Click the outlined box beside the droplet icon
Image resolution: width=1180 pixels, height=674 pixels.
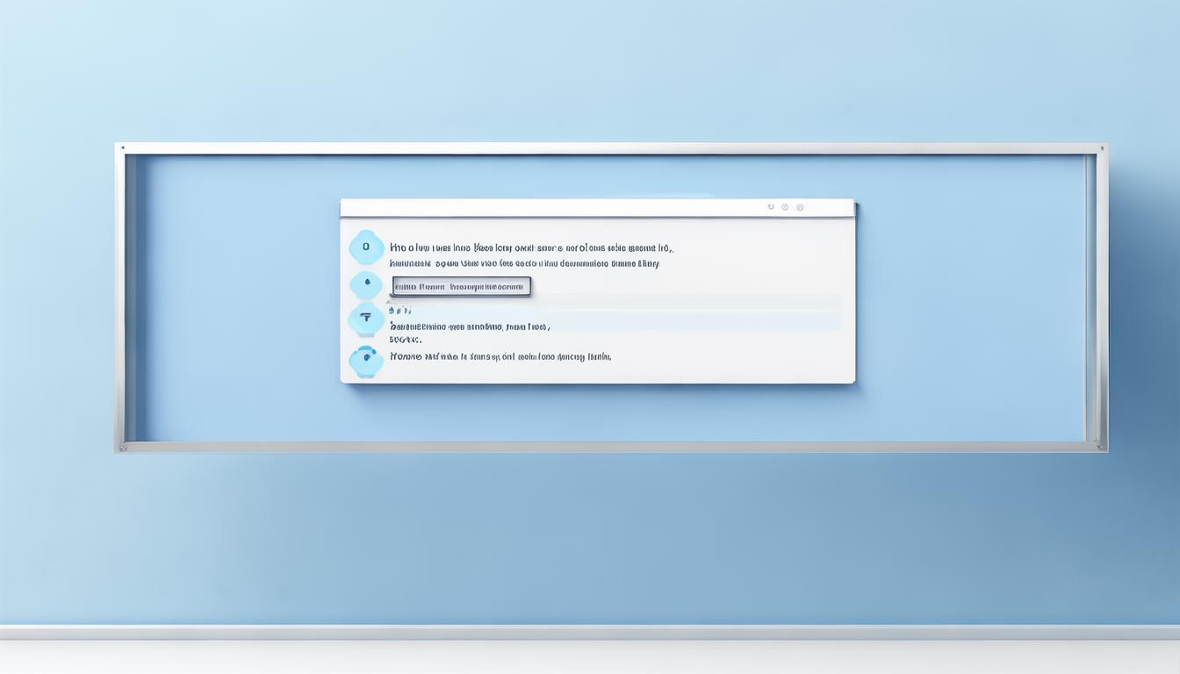pyautogui.click(x=461, y=286)
